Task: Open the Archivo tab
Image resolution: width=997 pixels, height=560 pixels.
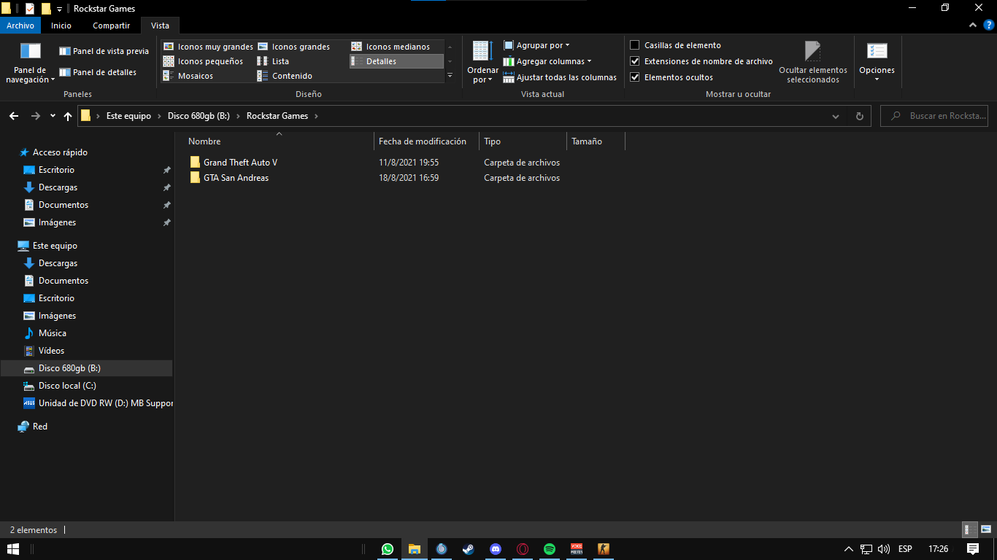Action: (x=20, y=26)
